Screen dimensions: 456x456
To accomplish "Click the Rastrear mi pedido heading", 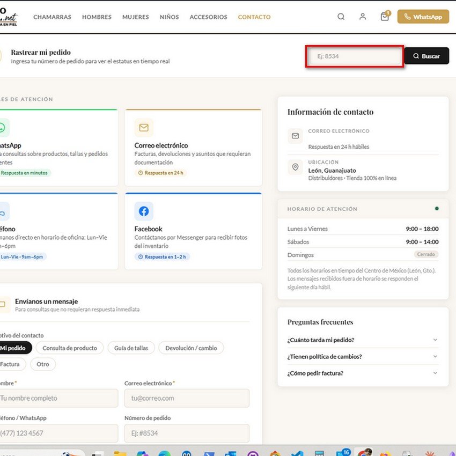I will click(x=41, y=53).
